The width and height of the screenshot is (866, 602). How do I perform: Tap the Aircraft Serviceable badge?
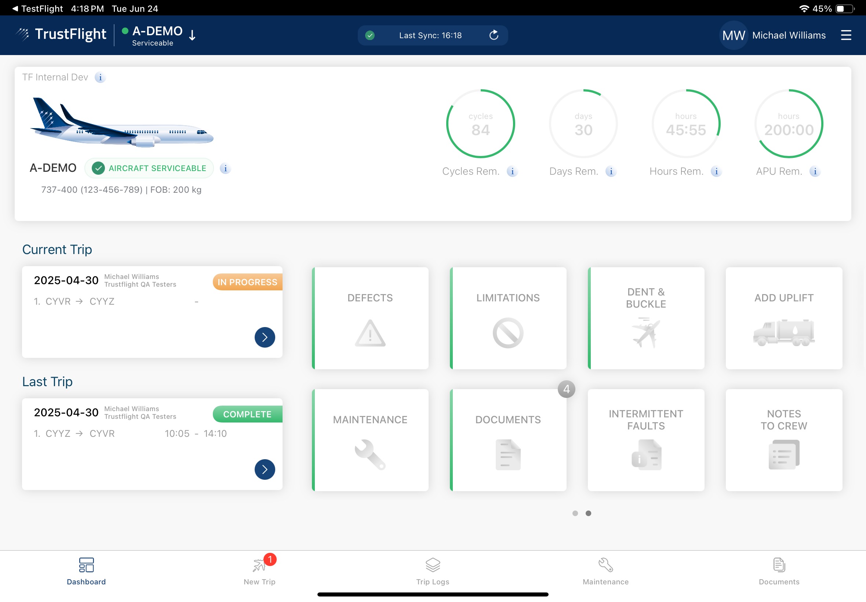tap(149, 168)
